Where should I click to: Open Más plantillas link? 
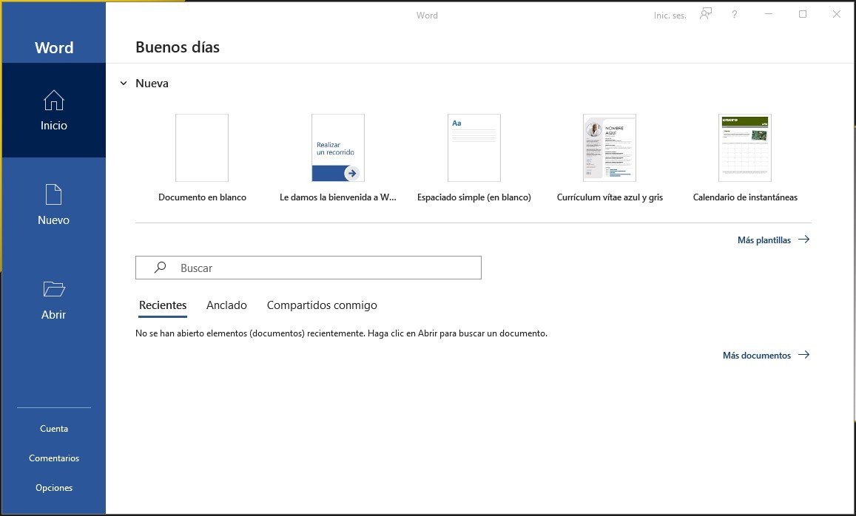click(764, 240)
